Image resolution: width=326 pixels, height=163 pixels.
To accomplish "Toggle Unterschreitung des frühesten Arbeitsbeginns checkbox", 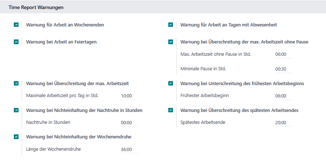I will (x=170, y=83).
